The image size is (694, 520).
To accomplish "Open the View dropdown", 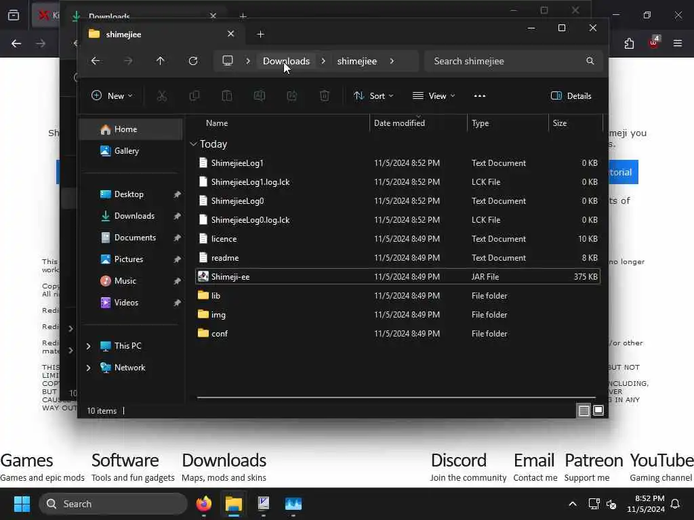I will coord(434,96).
